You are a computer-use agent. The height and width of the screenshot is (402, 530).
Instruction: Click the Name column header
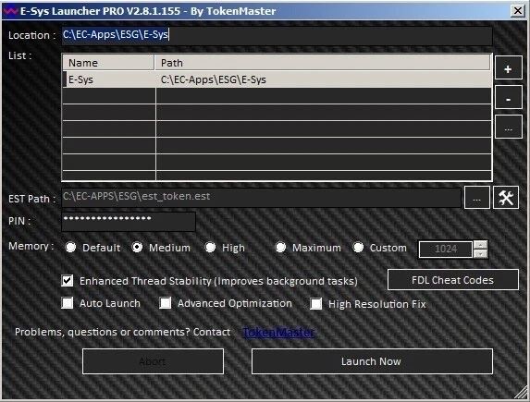pos(108,63)
